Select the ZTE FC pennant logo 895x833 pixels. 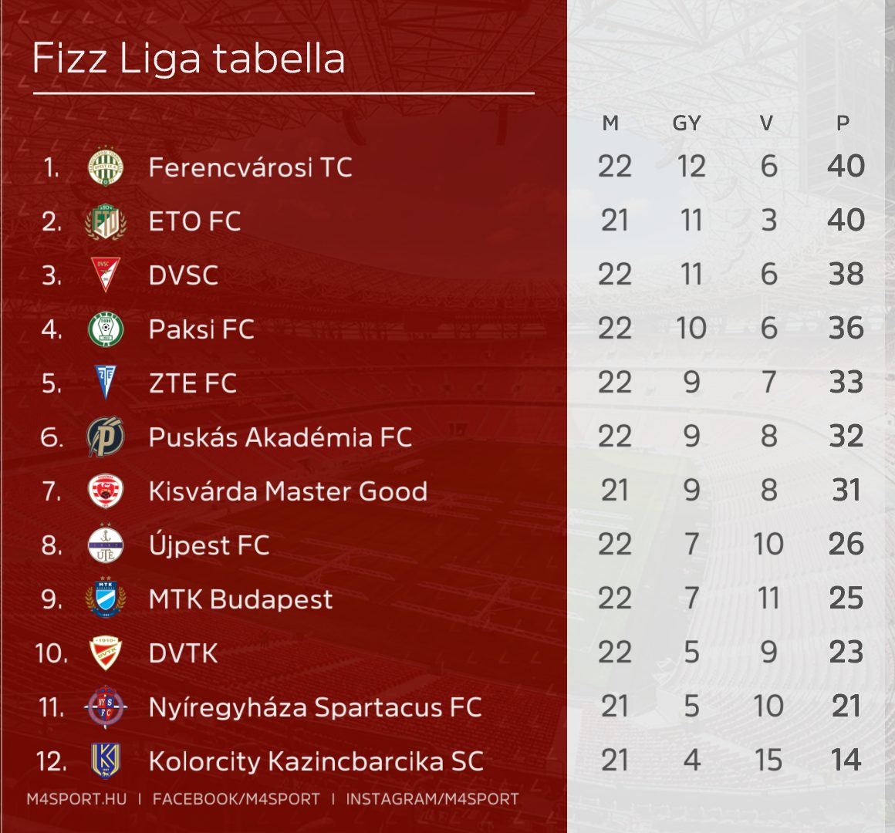click(x=106, y=383)
